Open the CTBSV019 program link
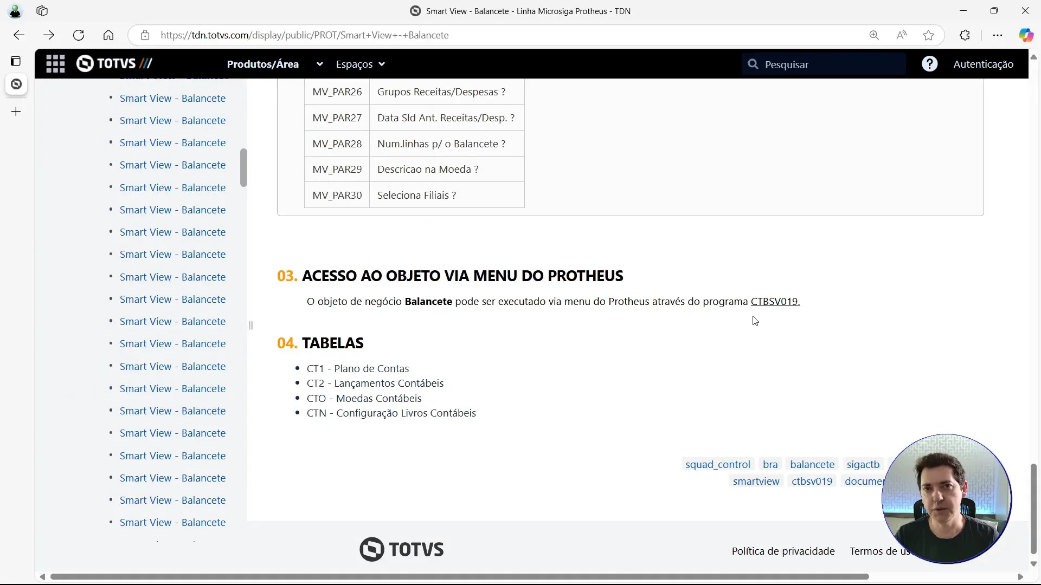The width and height of the screenshot is (1041, 585). pos(775,301)
